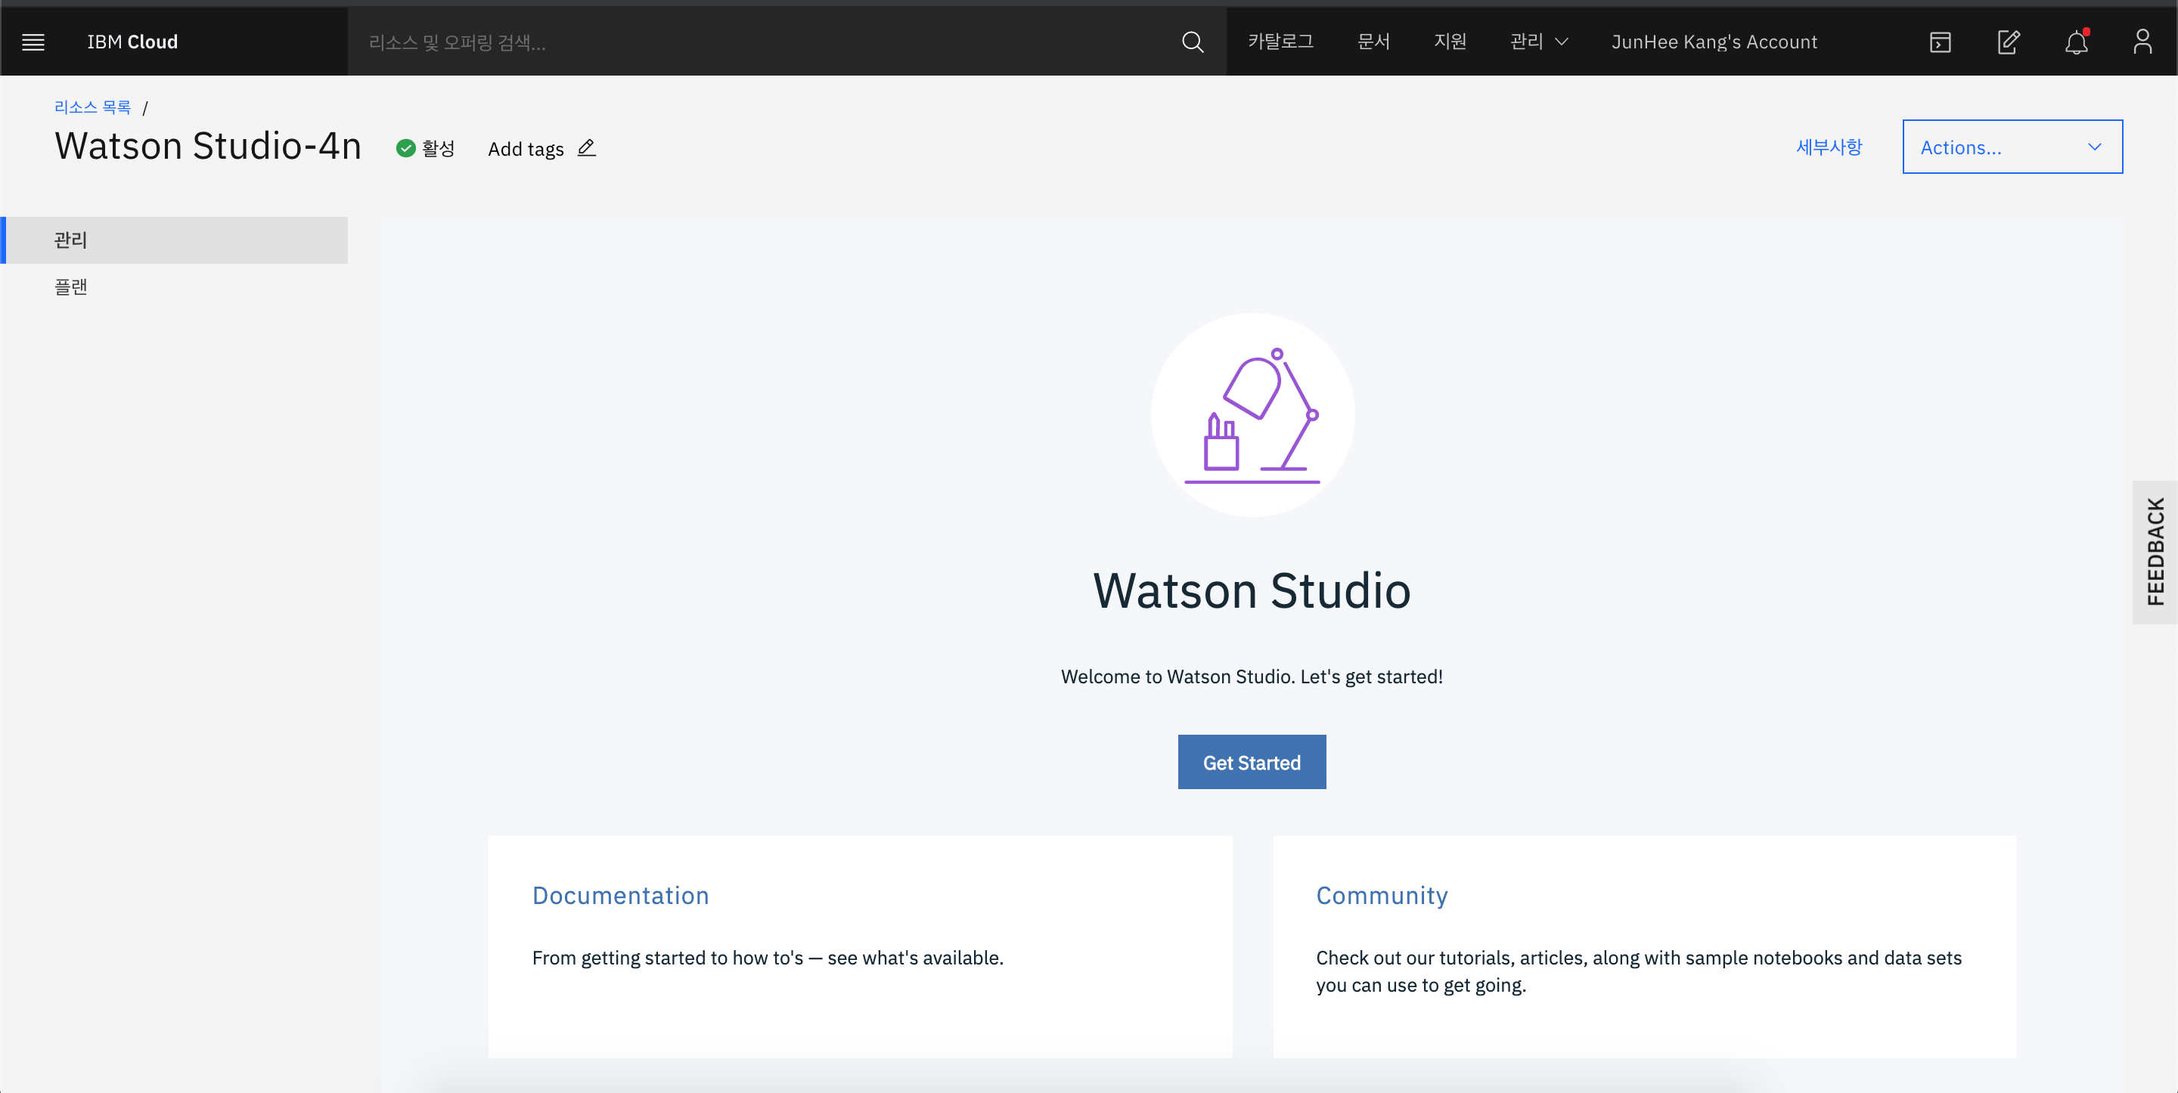The image size is (2178, 1093).
Task: Click the cost estimator edit icon
Action: 2008,42
